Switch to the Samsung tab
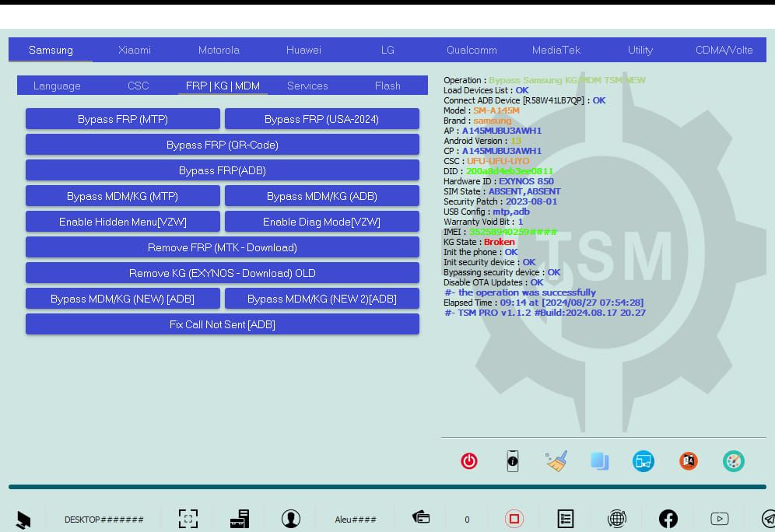 (51, 50)
